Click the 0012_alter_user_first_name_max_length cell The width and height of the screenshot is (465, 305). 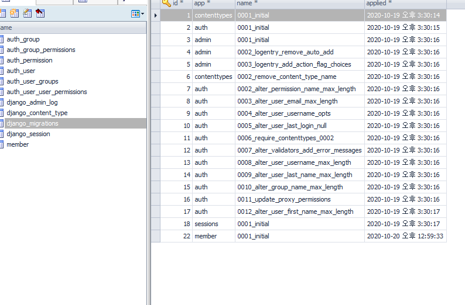tap(299, 212)
